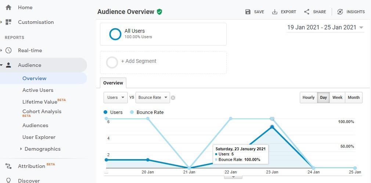
Task: Set chart granularity to Month
Action: tap(353, 97)
